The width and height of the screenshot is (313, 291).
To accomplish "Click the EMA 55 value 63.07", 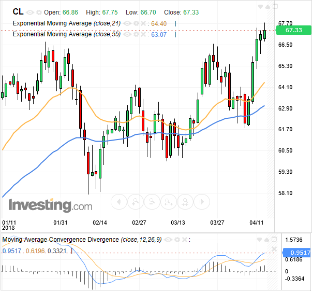I will point(159,35).
